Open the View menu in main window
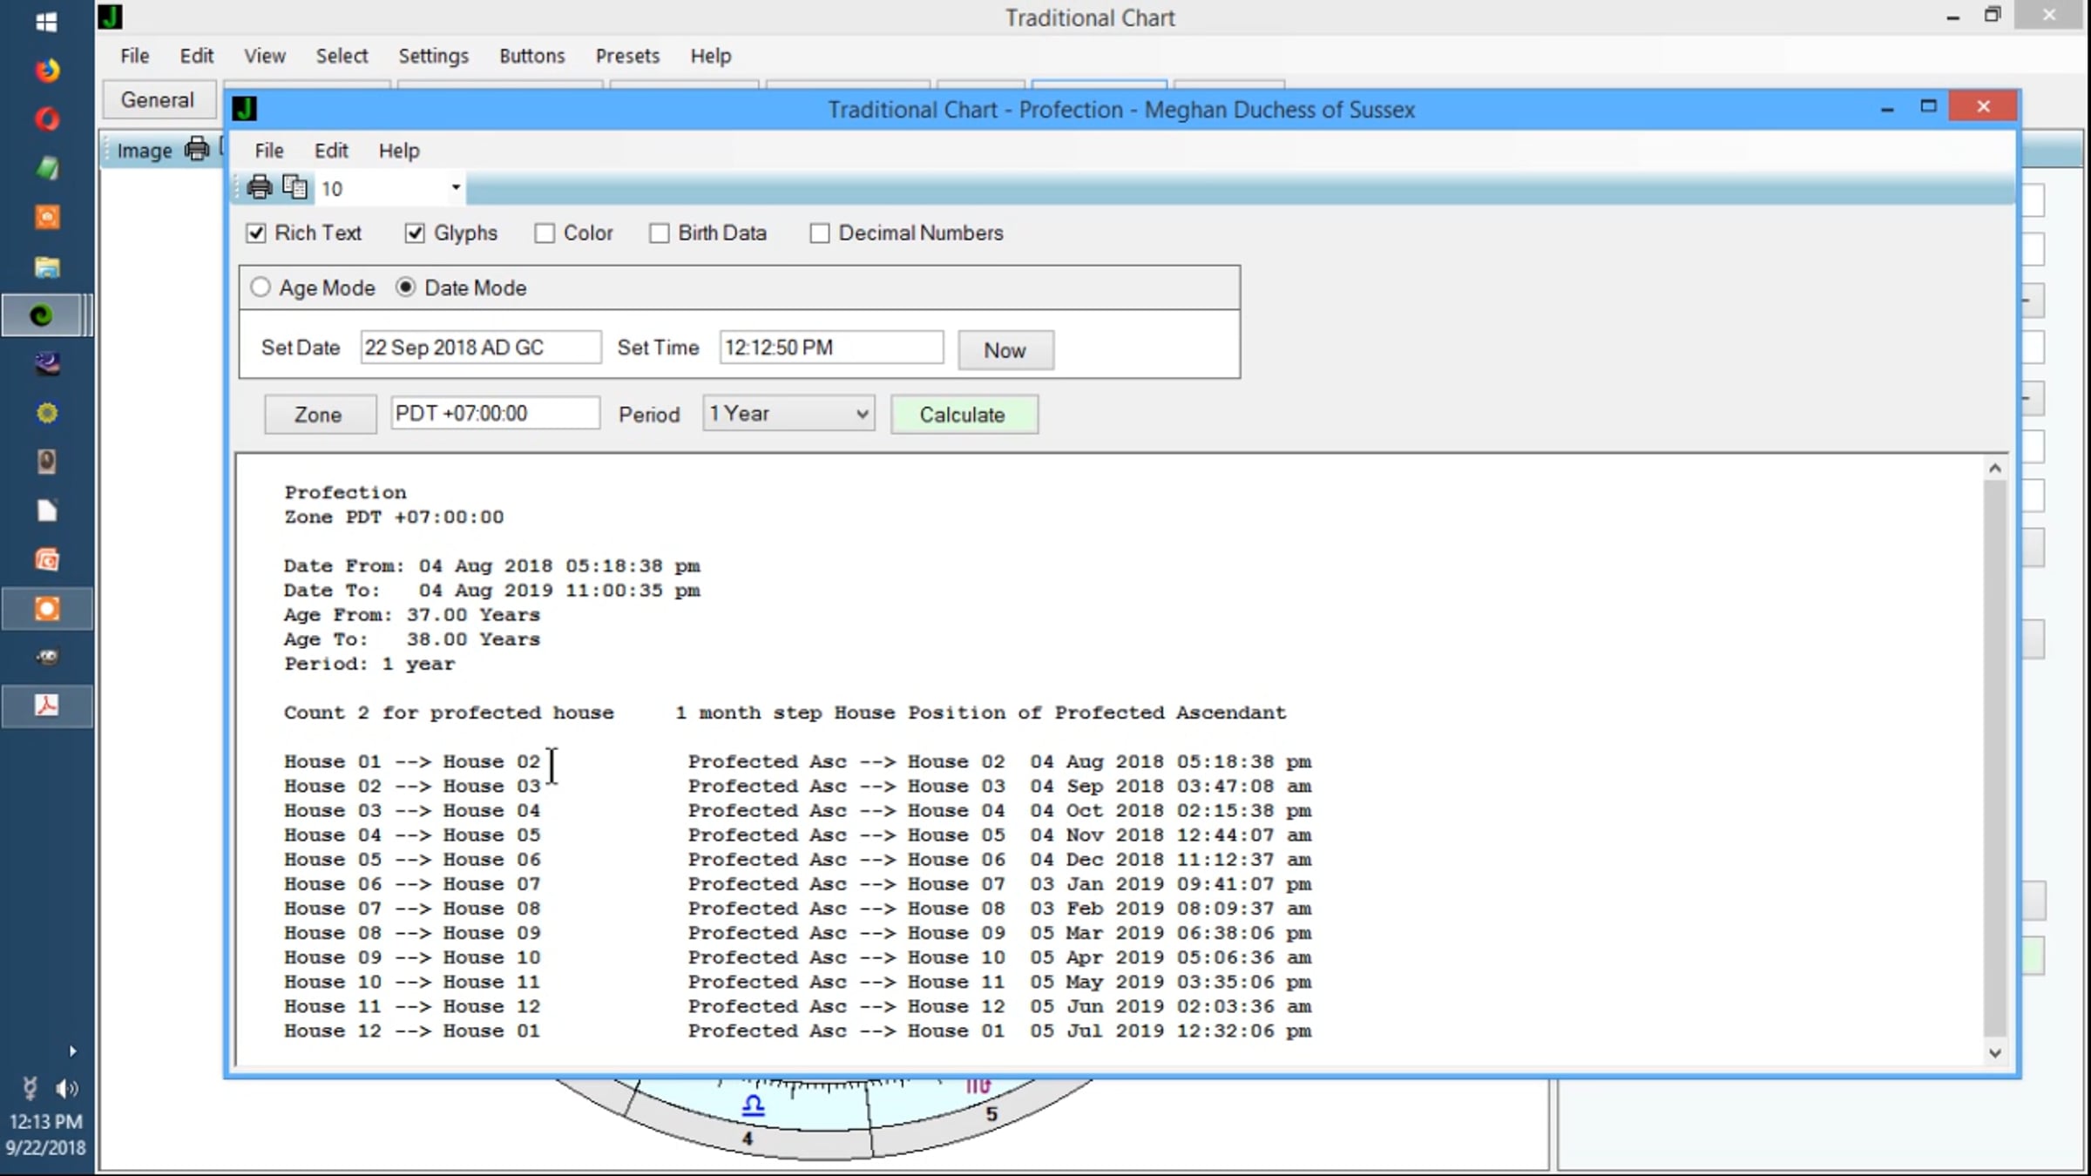 pyautogui.click(x=265, y=56)
